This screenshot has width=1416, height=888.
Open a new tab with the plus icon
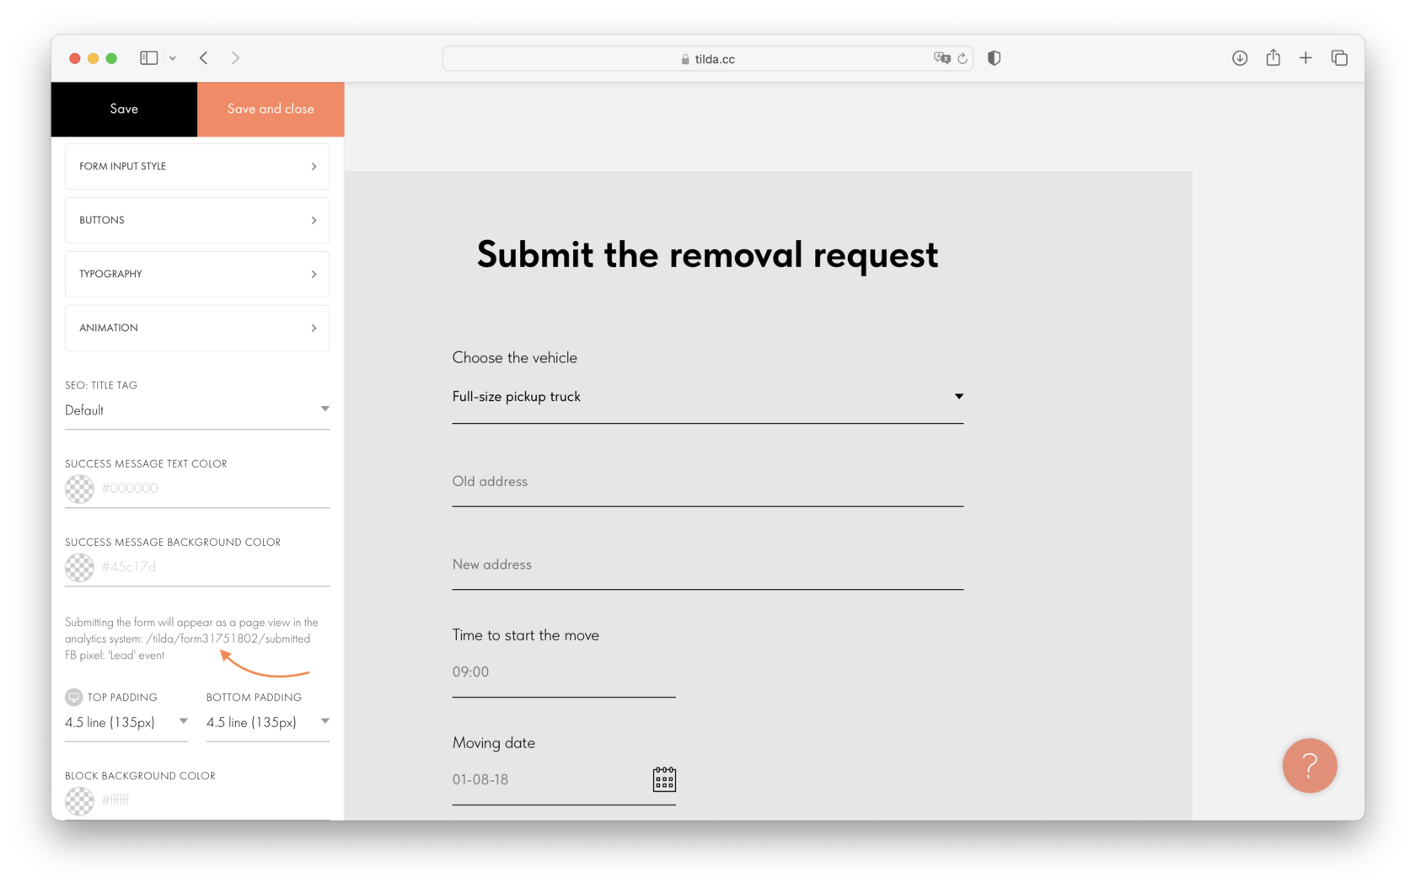click(x=1306, y=58)
